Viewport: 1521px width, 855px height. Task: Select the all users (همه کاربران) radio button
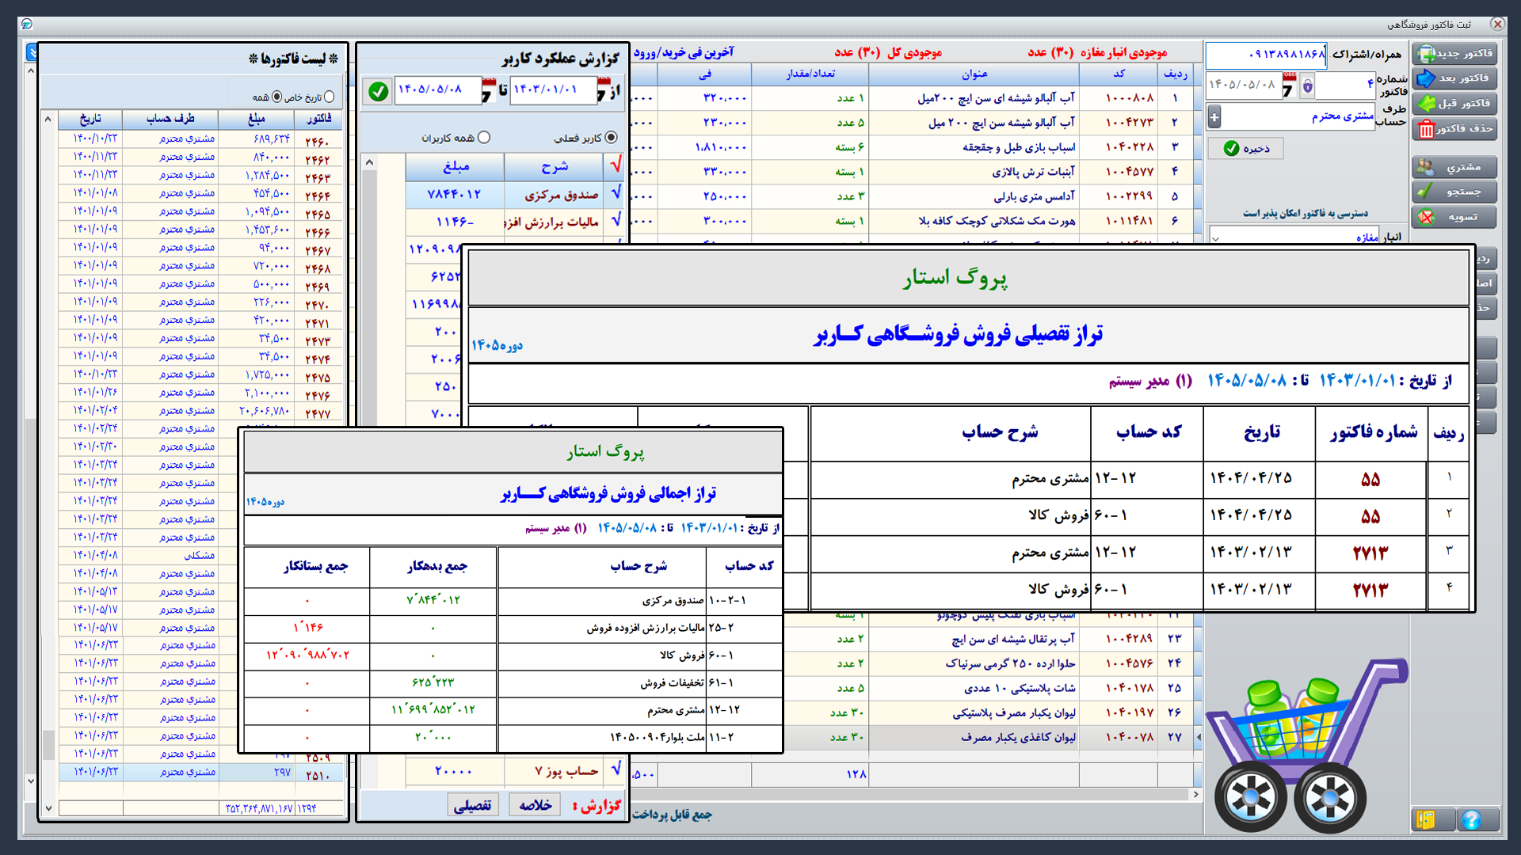tap(484, 138)
